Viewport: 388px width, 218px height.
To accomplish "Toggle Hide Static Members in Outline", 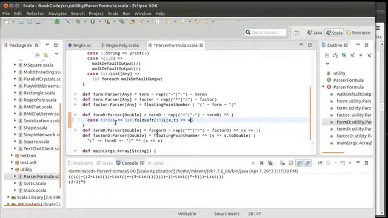I will tap(352, 55).
